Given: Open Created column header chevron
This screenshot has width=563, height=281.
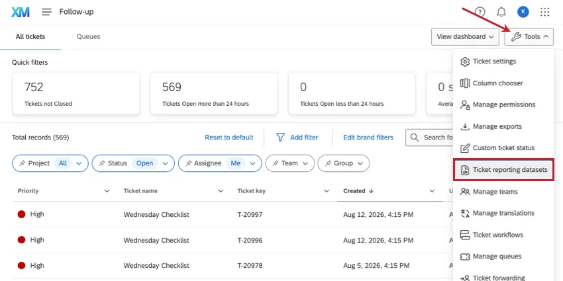Looking at the screenshot, I should click(x=432, y=191).
